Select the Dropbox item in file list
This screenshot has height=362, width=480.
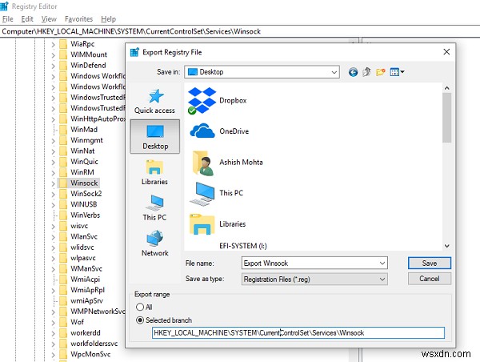tap(218, 101)
